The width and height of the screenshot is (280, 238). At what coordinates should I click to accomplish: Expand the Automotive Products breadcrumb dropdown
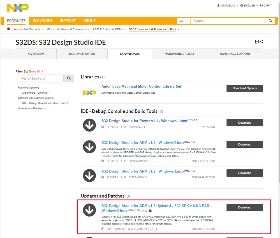coord(29,29)
